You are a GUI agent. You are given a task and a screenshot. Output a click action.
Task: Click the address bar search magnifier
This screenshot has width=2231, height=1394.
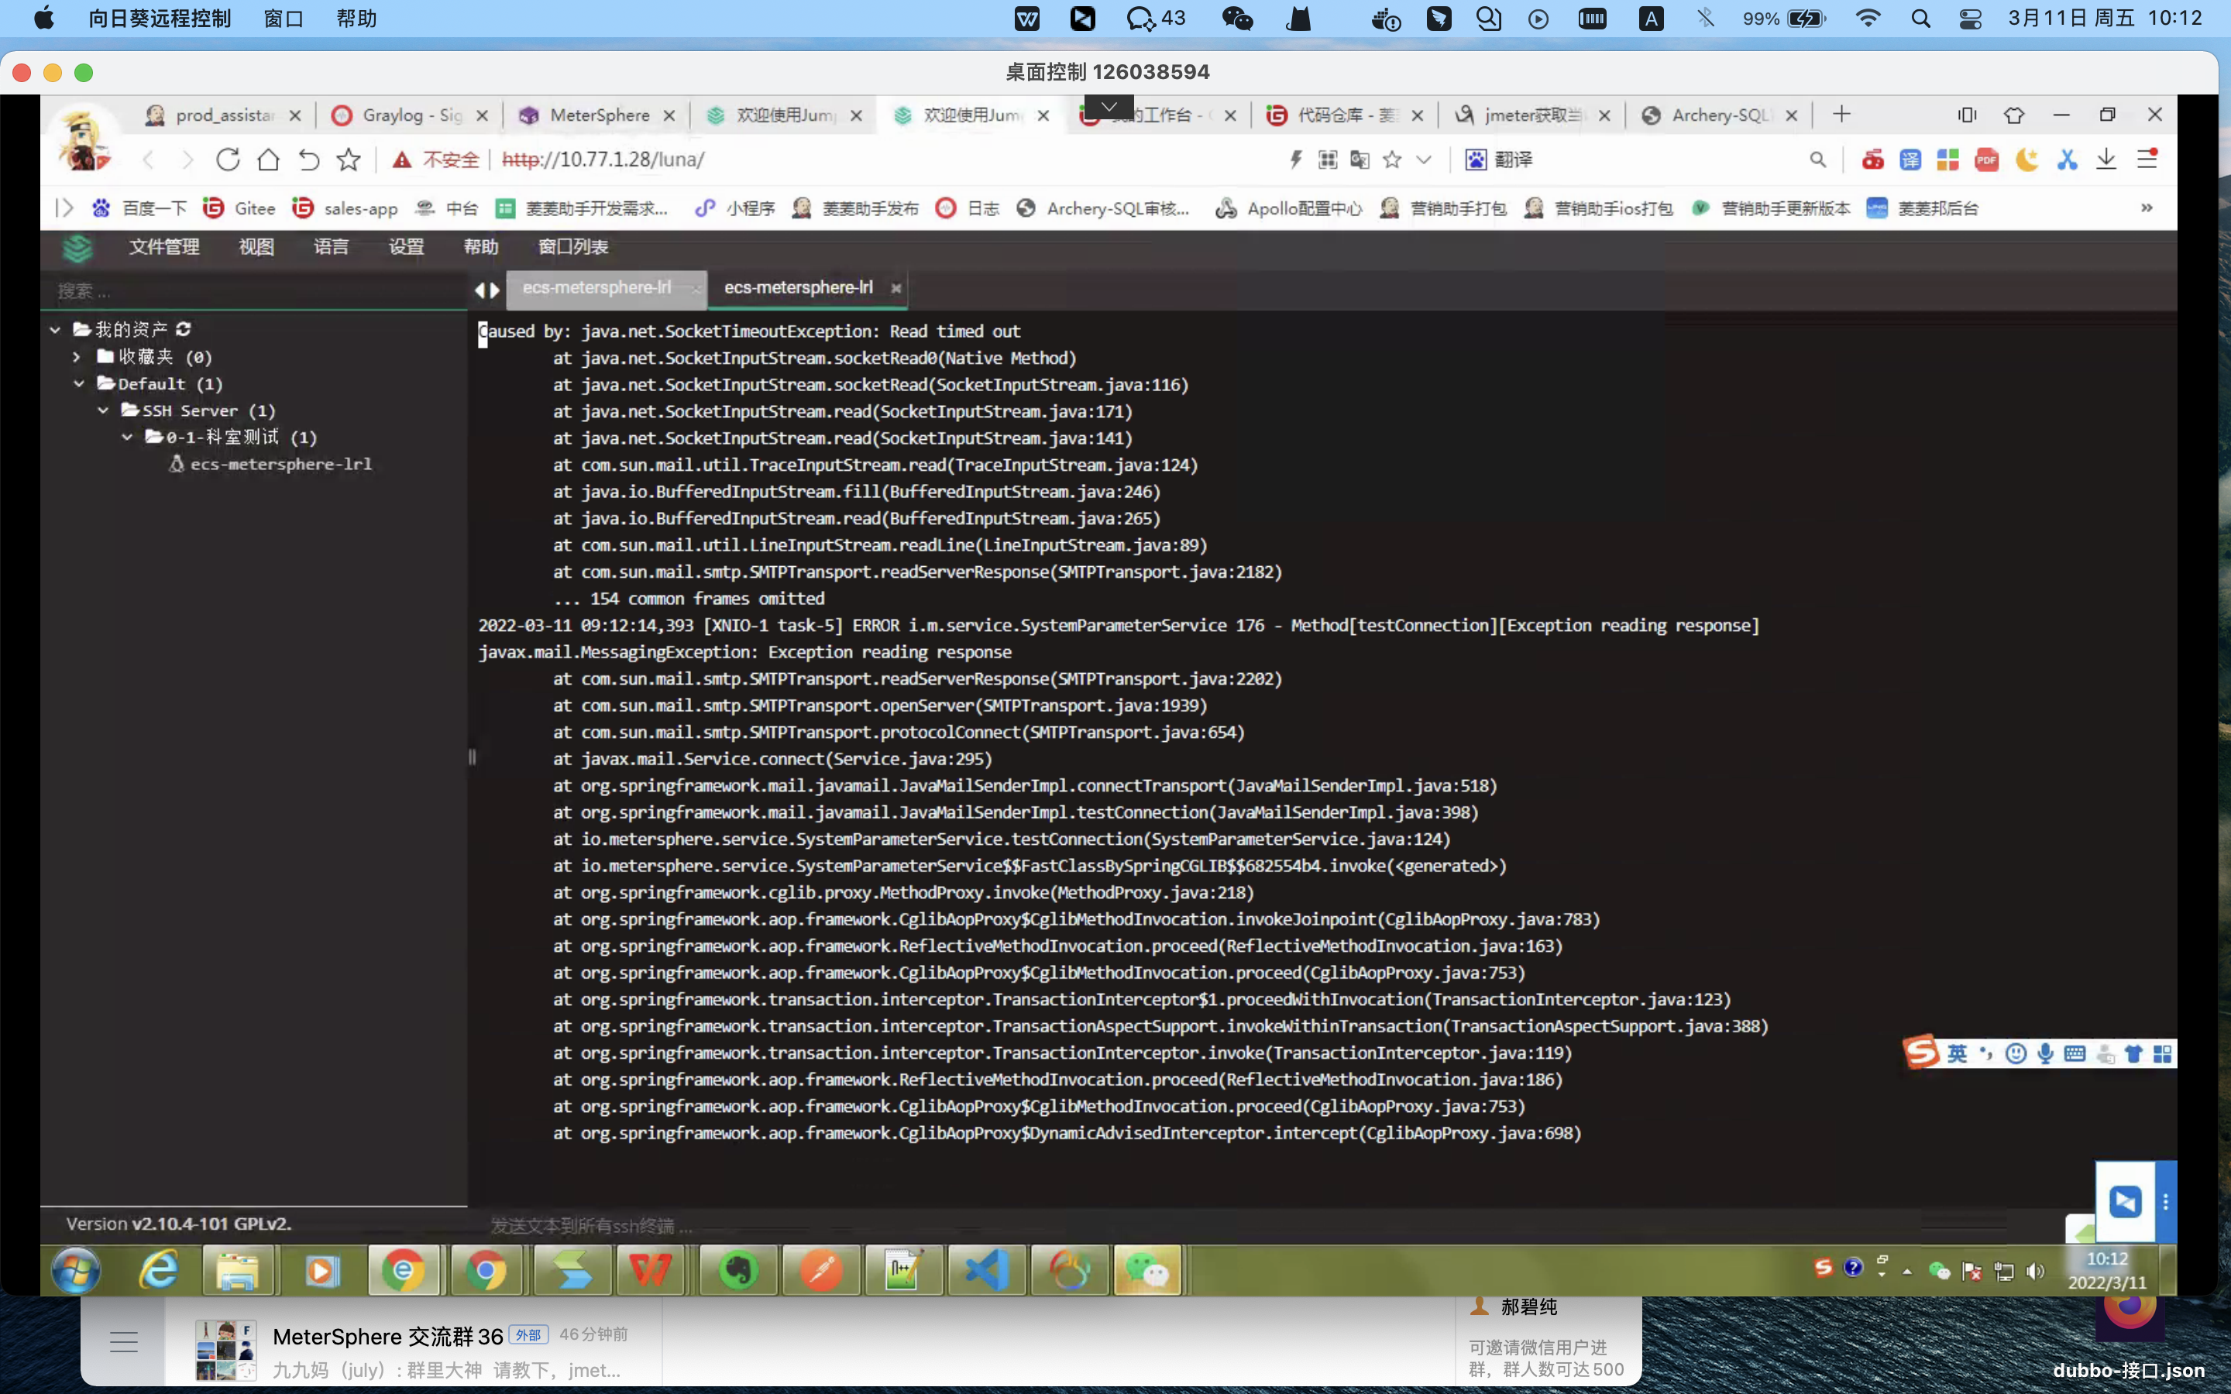pyautogui.click(x=1817, y=160)
